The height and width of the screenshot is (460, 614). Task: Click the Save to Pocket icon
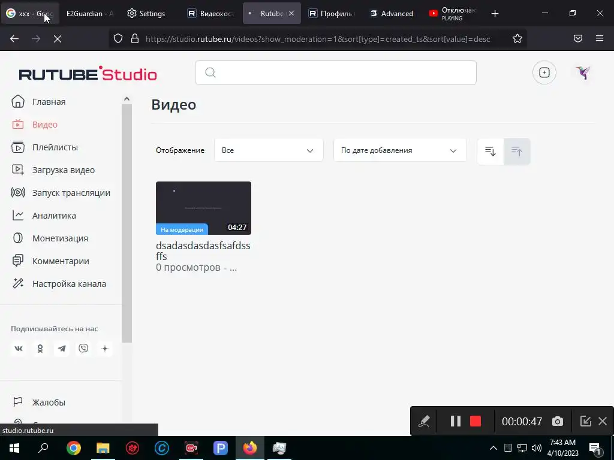tap(578, 38)
